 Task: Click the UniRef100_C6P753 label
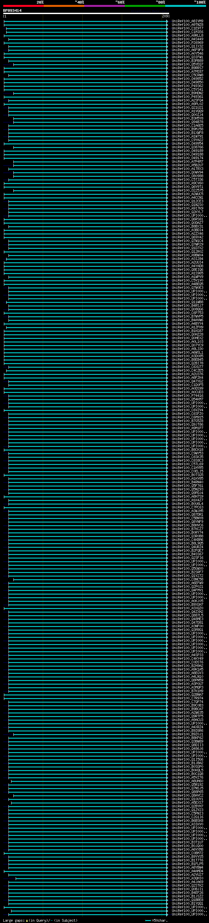tap(187, 313)
